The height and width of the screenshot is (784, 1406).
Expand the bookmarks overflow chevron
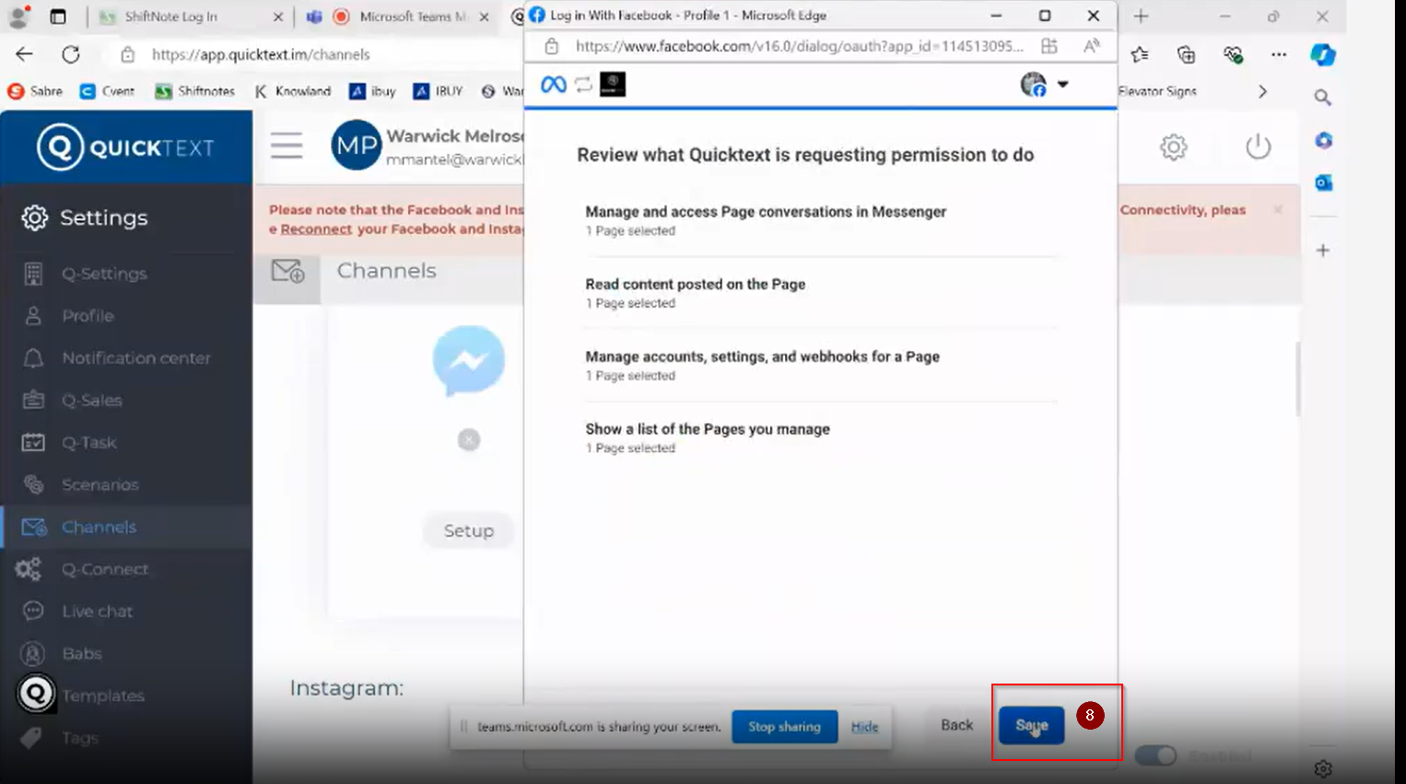pyautogui.click(x=1262, y=91)
